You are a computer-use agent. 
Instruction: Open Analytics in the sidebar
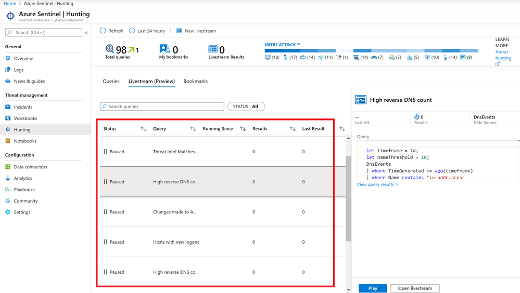pyautogui.click(x=23, y=178)
